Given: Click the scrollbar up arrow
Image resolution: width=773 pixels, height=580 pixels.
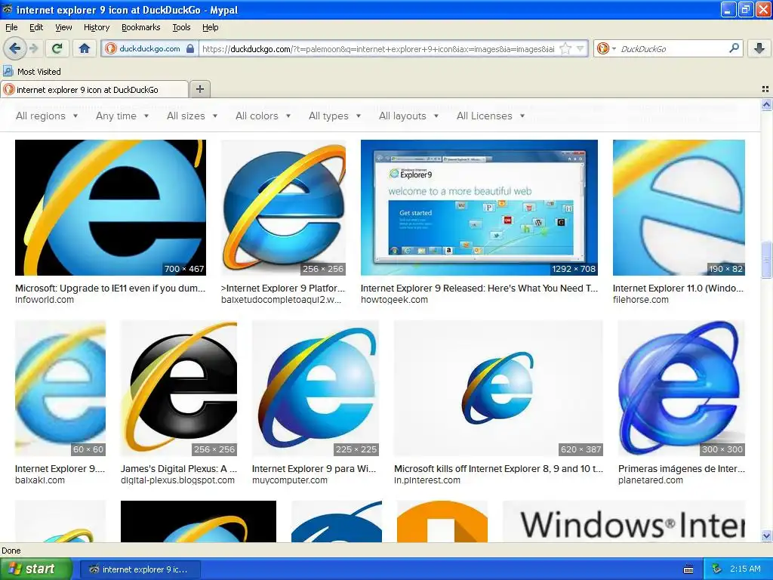Looking at the screenshot, I should 766,104.
